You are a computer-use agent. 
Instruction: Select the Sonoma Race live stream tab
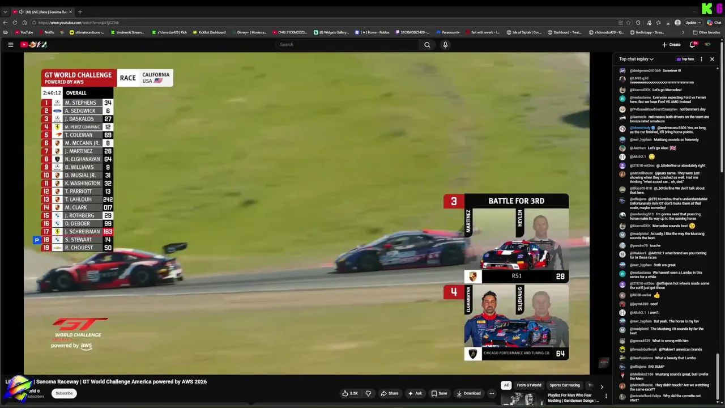pyautogui.click(x=43, y=12)
